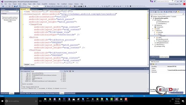
Task: Click the Undo arrow in the toolbar
Action: click(x=20, y=6)
